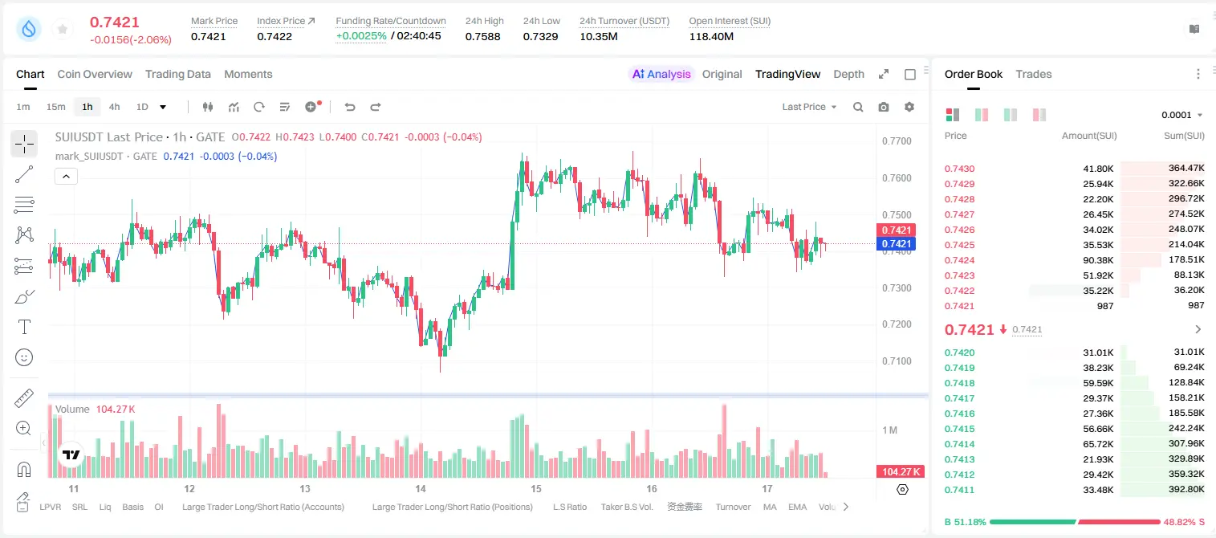Collapse the indicator legend chevron
Viewport: 1216px width, 538px height.
click(x=66, y=176)
